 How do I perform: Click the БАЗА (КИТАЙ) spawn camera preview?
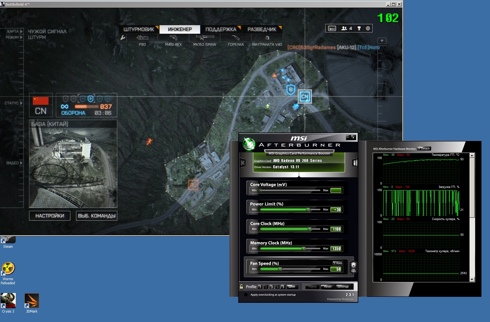(73, 167)
